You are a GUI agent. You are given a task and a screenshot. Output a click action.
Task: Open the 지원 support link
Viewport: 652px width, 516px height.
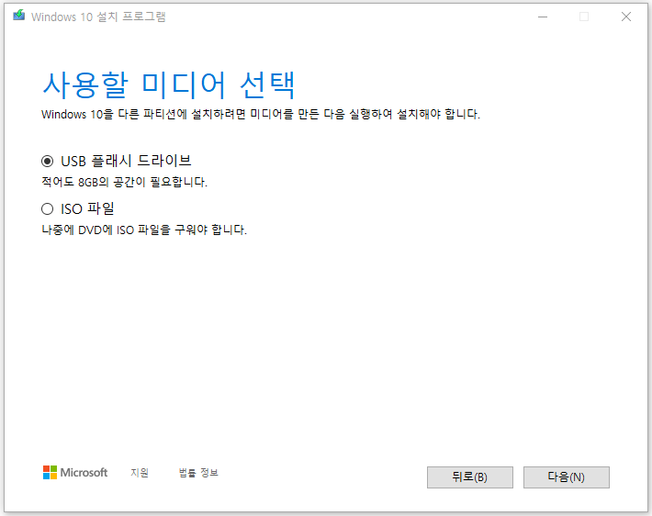[140, 473]
